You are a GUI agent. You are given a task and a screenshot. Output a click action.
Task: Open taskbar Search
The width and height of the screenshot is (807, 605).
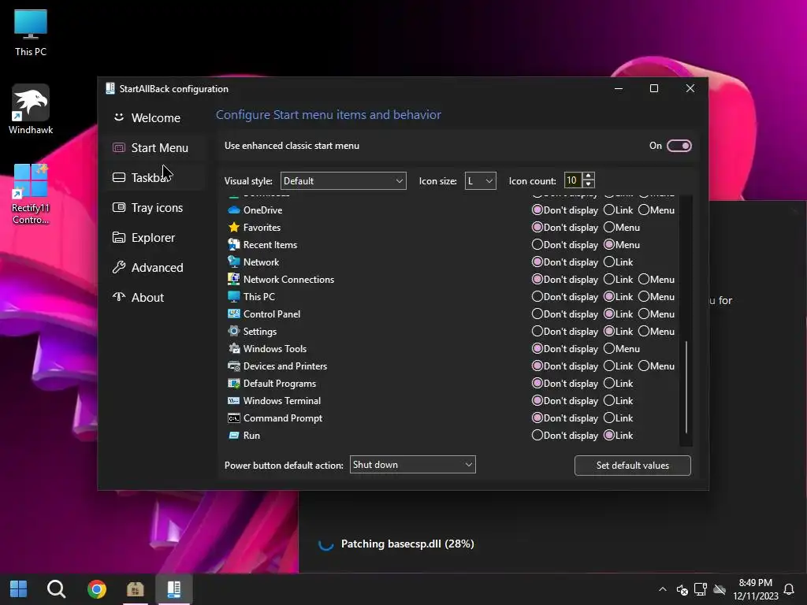[56, 588]
